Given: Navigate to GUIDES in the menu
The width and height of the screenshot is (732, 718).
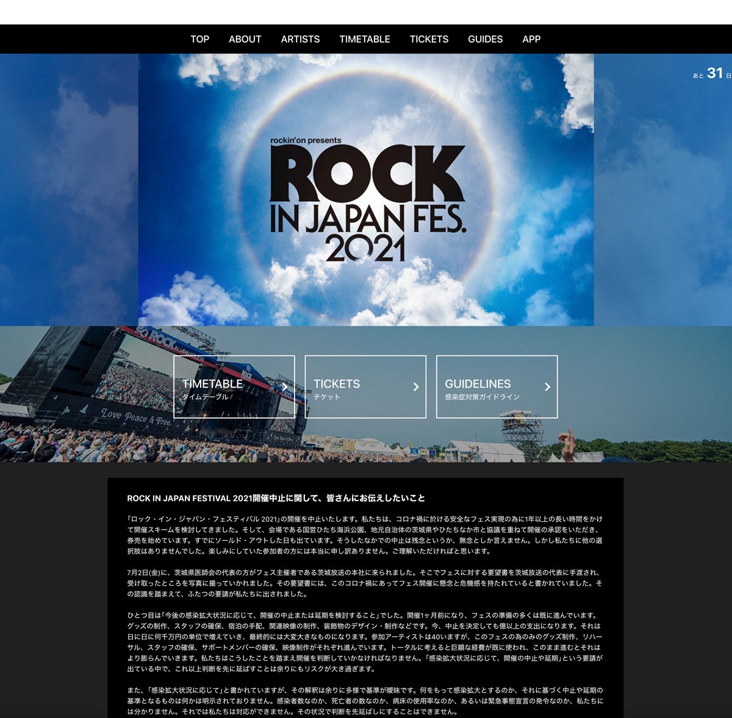Looking at the screenshot, I should pos(485,39).
